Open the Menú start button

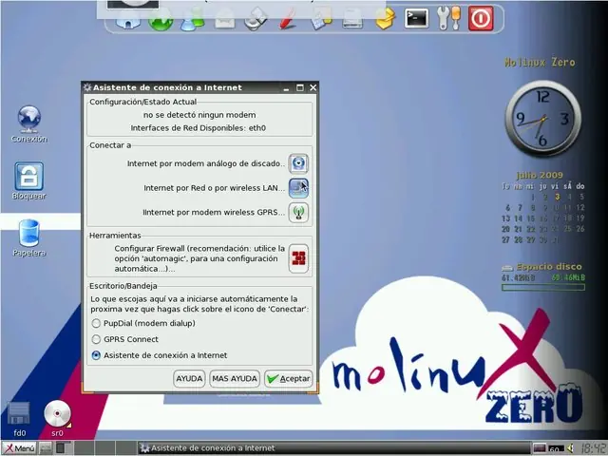19,448
